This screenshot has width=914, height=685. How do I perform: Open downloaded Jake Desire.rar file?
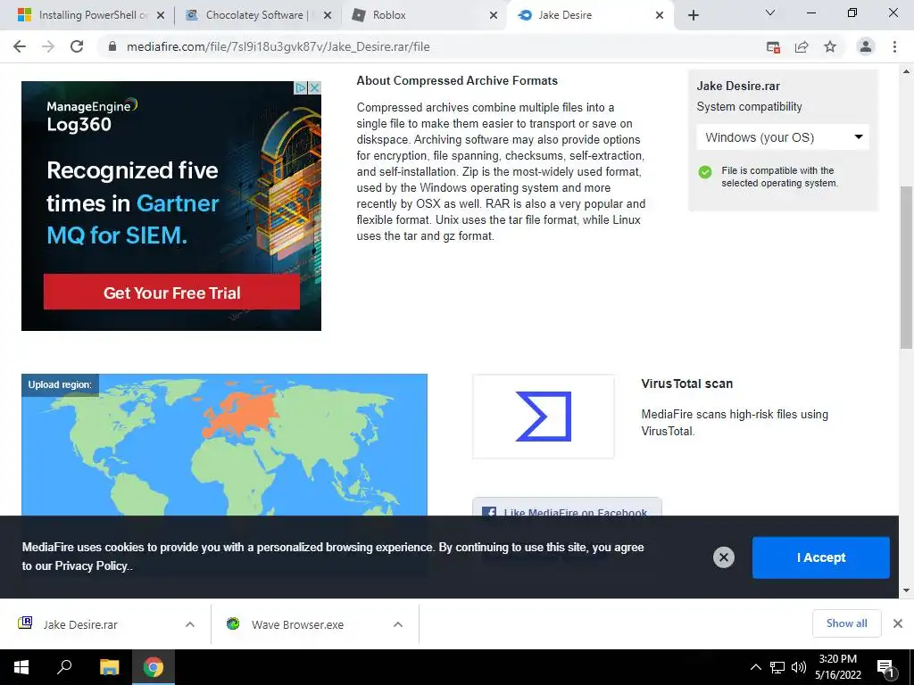click(80, 624)
